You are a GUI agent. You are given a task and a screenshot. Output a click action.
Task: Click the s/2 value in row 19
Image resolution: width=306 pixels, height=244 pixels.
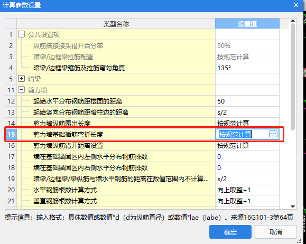tap(247, 179)
